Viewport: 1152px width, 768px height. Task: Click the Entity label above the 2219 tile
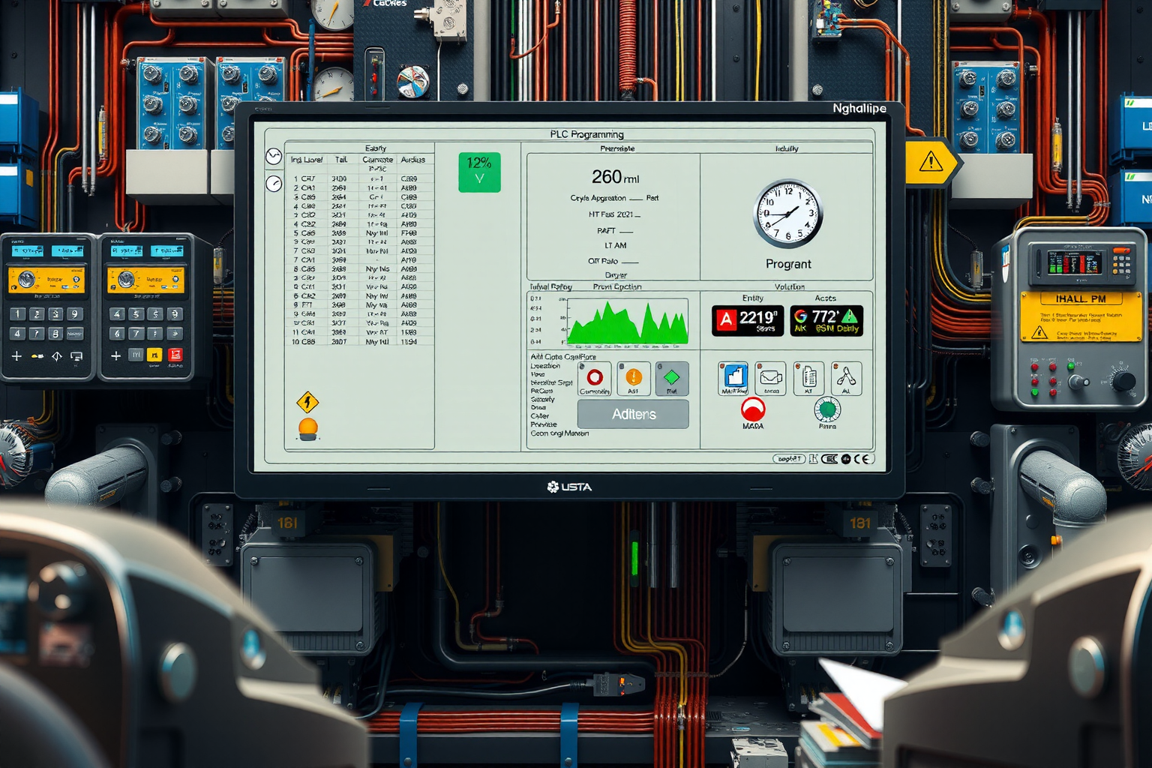click(752, 298)
